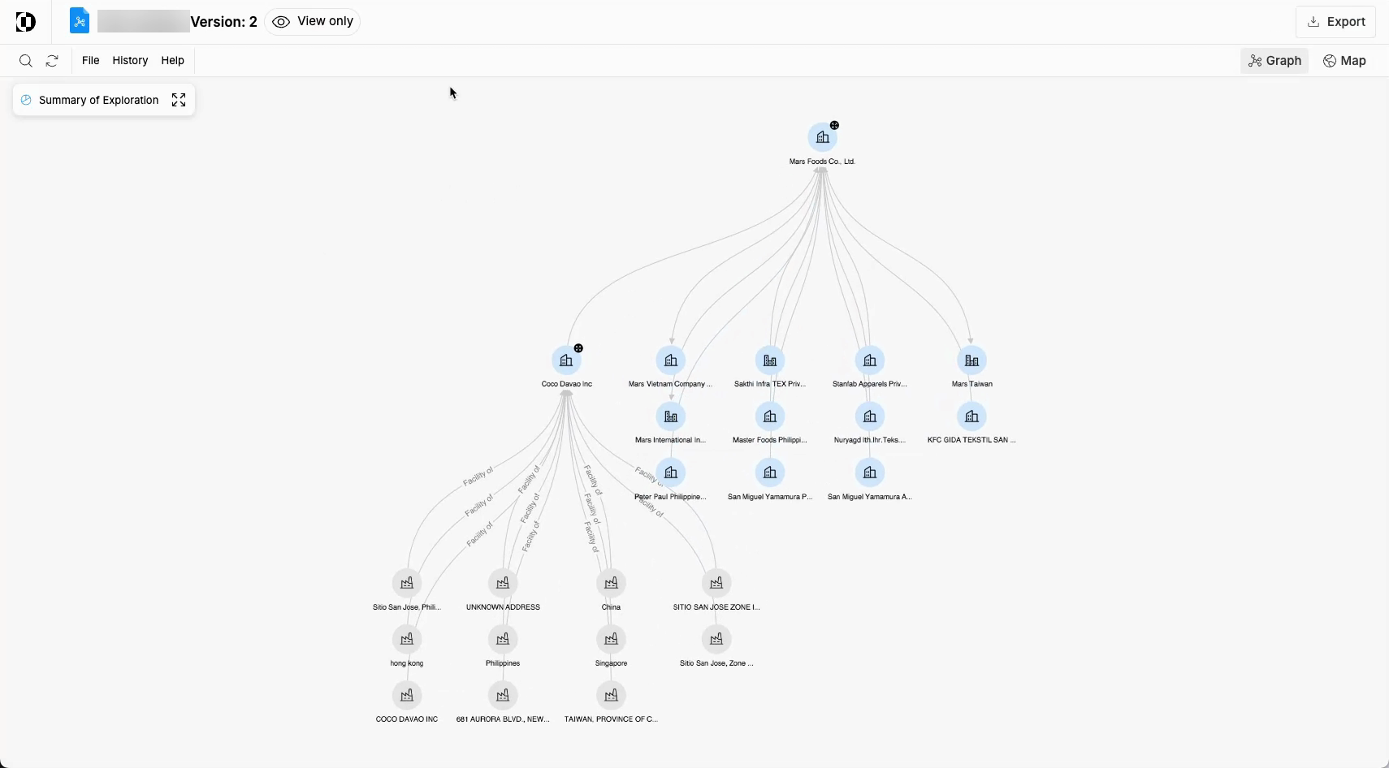
Task: Select the Stanfab Apparels company node
Action: coord(870,360)
